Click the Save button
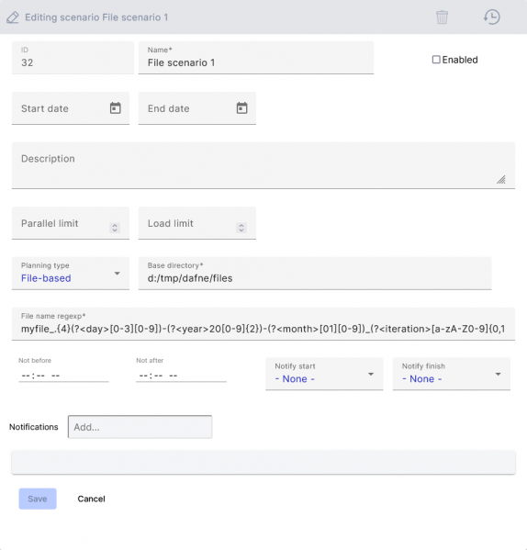 (x=38, y=499)
